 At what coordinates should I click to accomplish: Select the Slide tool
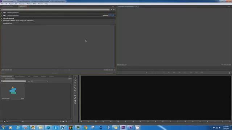click(75, 95)
